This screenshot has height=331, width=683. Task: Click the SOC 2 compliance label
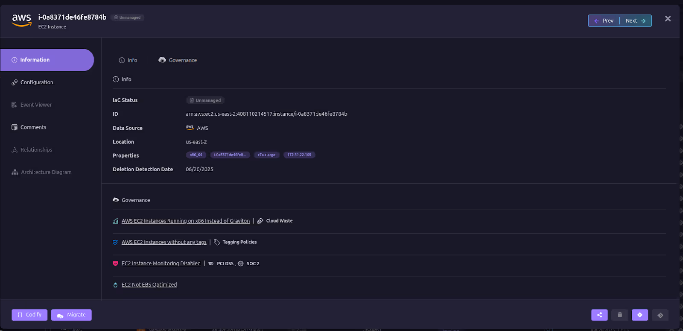click(253, 264)
